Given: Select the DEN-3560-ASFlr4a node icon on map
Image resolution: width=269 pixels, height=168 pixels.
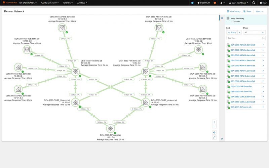Looking at the screenshot, I should 18,89.
